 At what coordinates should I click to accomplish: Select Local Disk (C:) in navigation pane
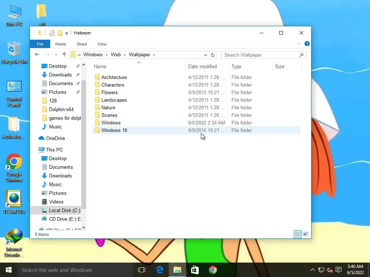pyautogui.click(x=56, y=210)
